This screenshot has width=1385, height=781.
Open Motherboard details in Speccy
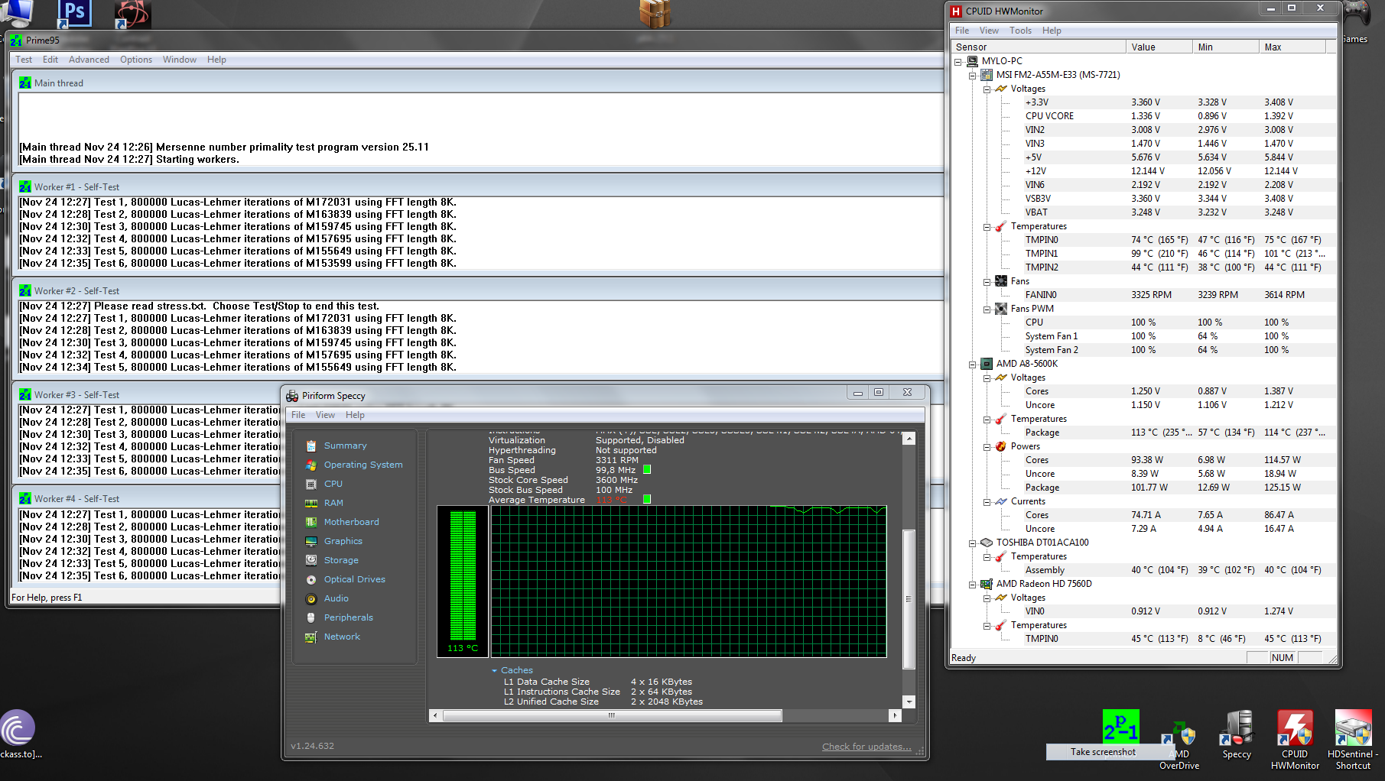coord(351,522)
